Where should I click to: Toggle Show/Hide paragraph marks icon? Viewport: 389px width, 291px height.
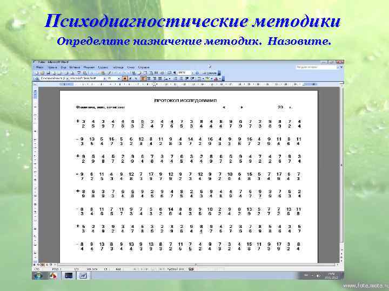click(x=175, y=73)
